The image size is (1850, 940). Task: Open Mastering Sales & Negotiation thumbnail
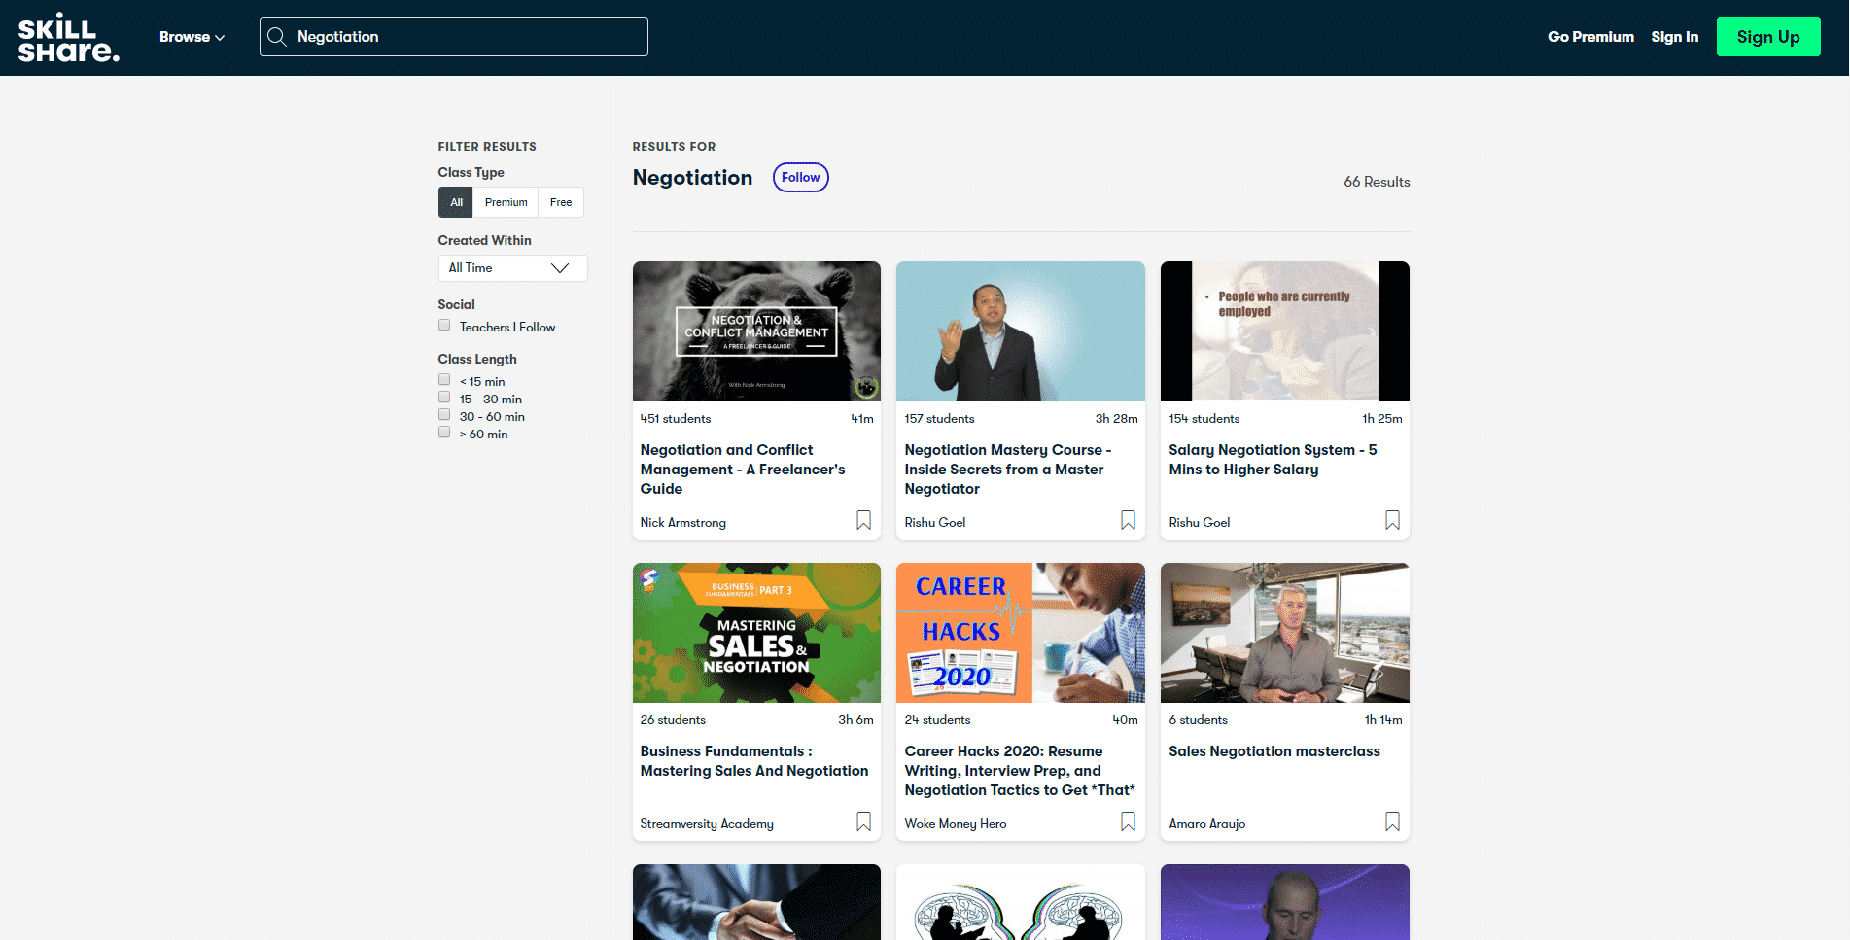click(x=756, y=633)
